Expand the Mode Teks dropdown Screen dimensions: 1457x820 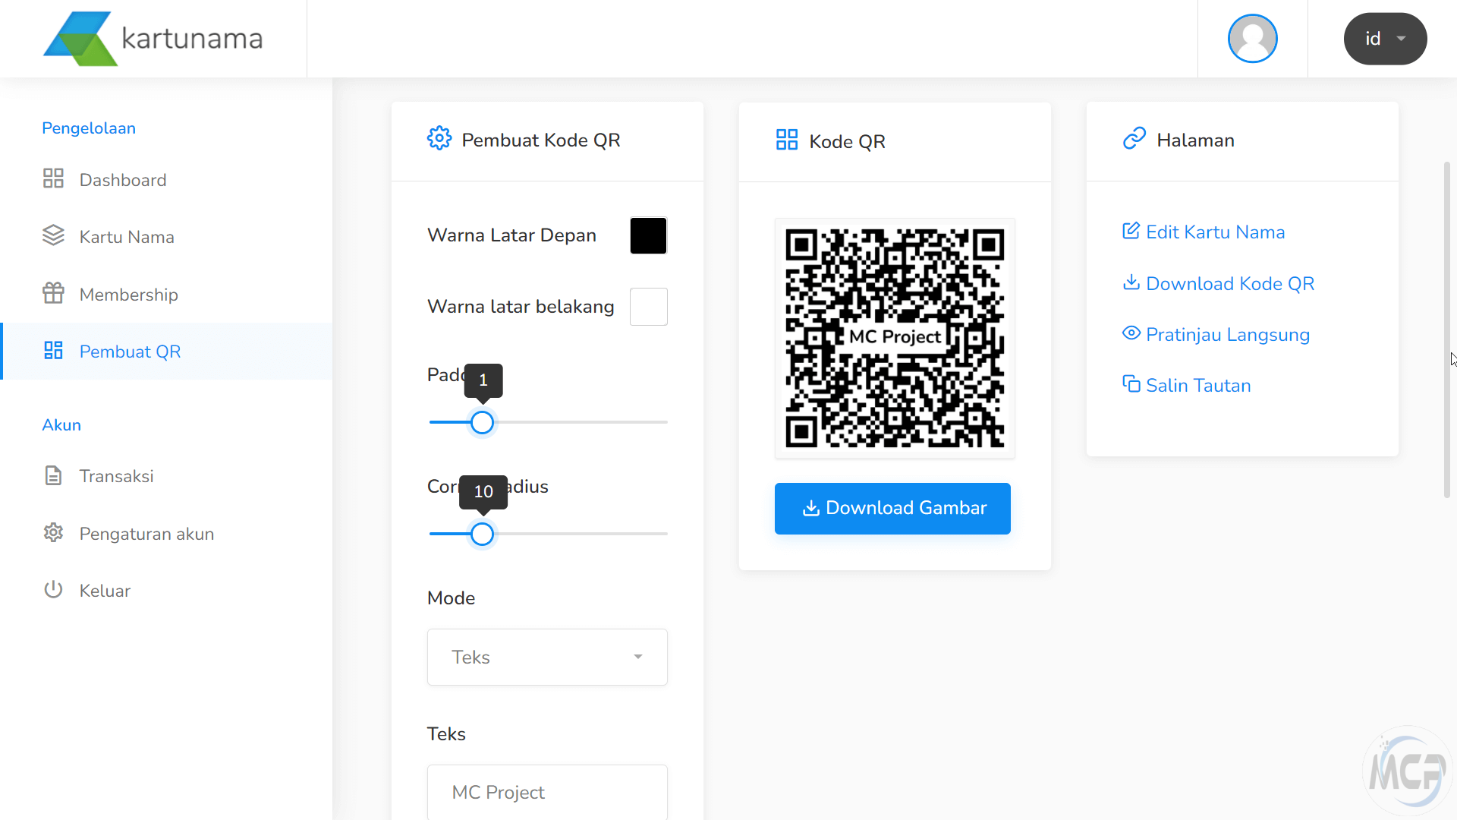tap(547, 657)
